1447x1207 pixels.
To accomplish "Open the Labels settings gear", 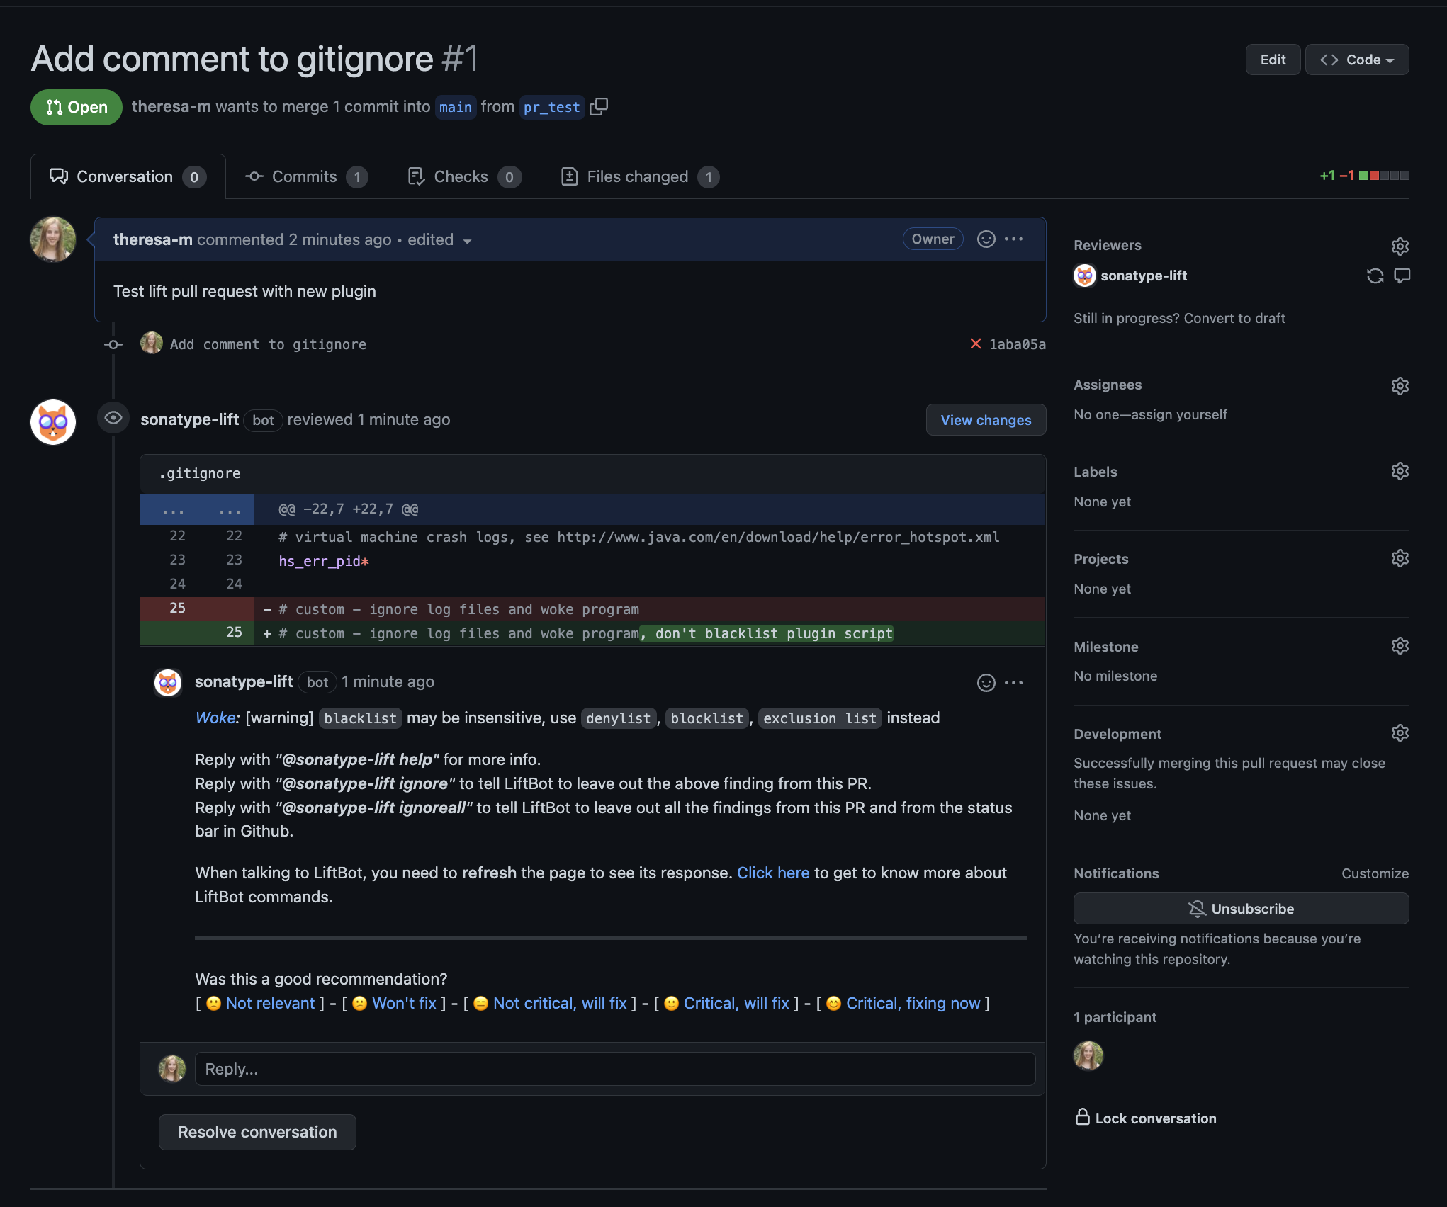I will 1400,471.
